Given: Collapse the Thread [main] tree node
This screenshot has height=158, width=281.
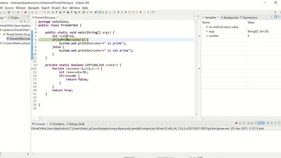Looking at the screenshot, I should 1,34.
